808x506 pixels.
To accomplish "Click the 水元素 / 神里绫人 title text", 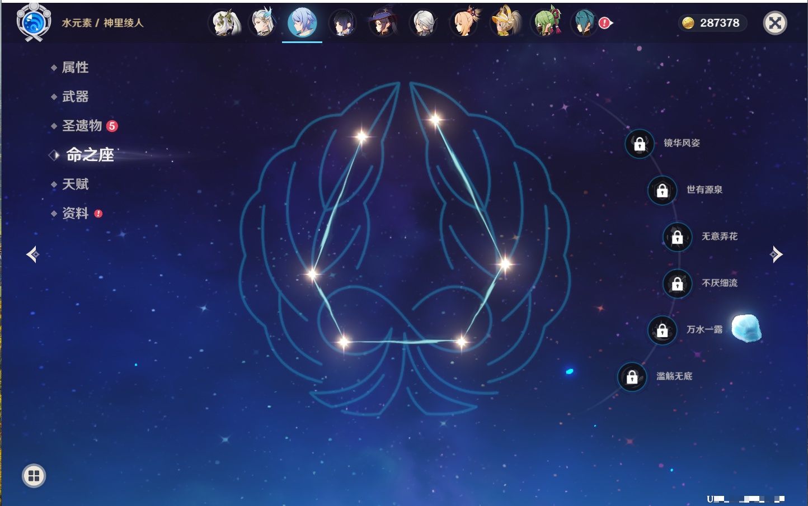I will 102,23.
